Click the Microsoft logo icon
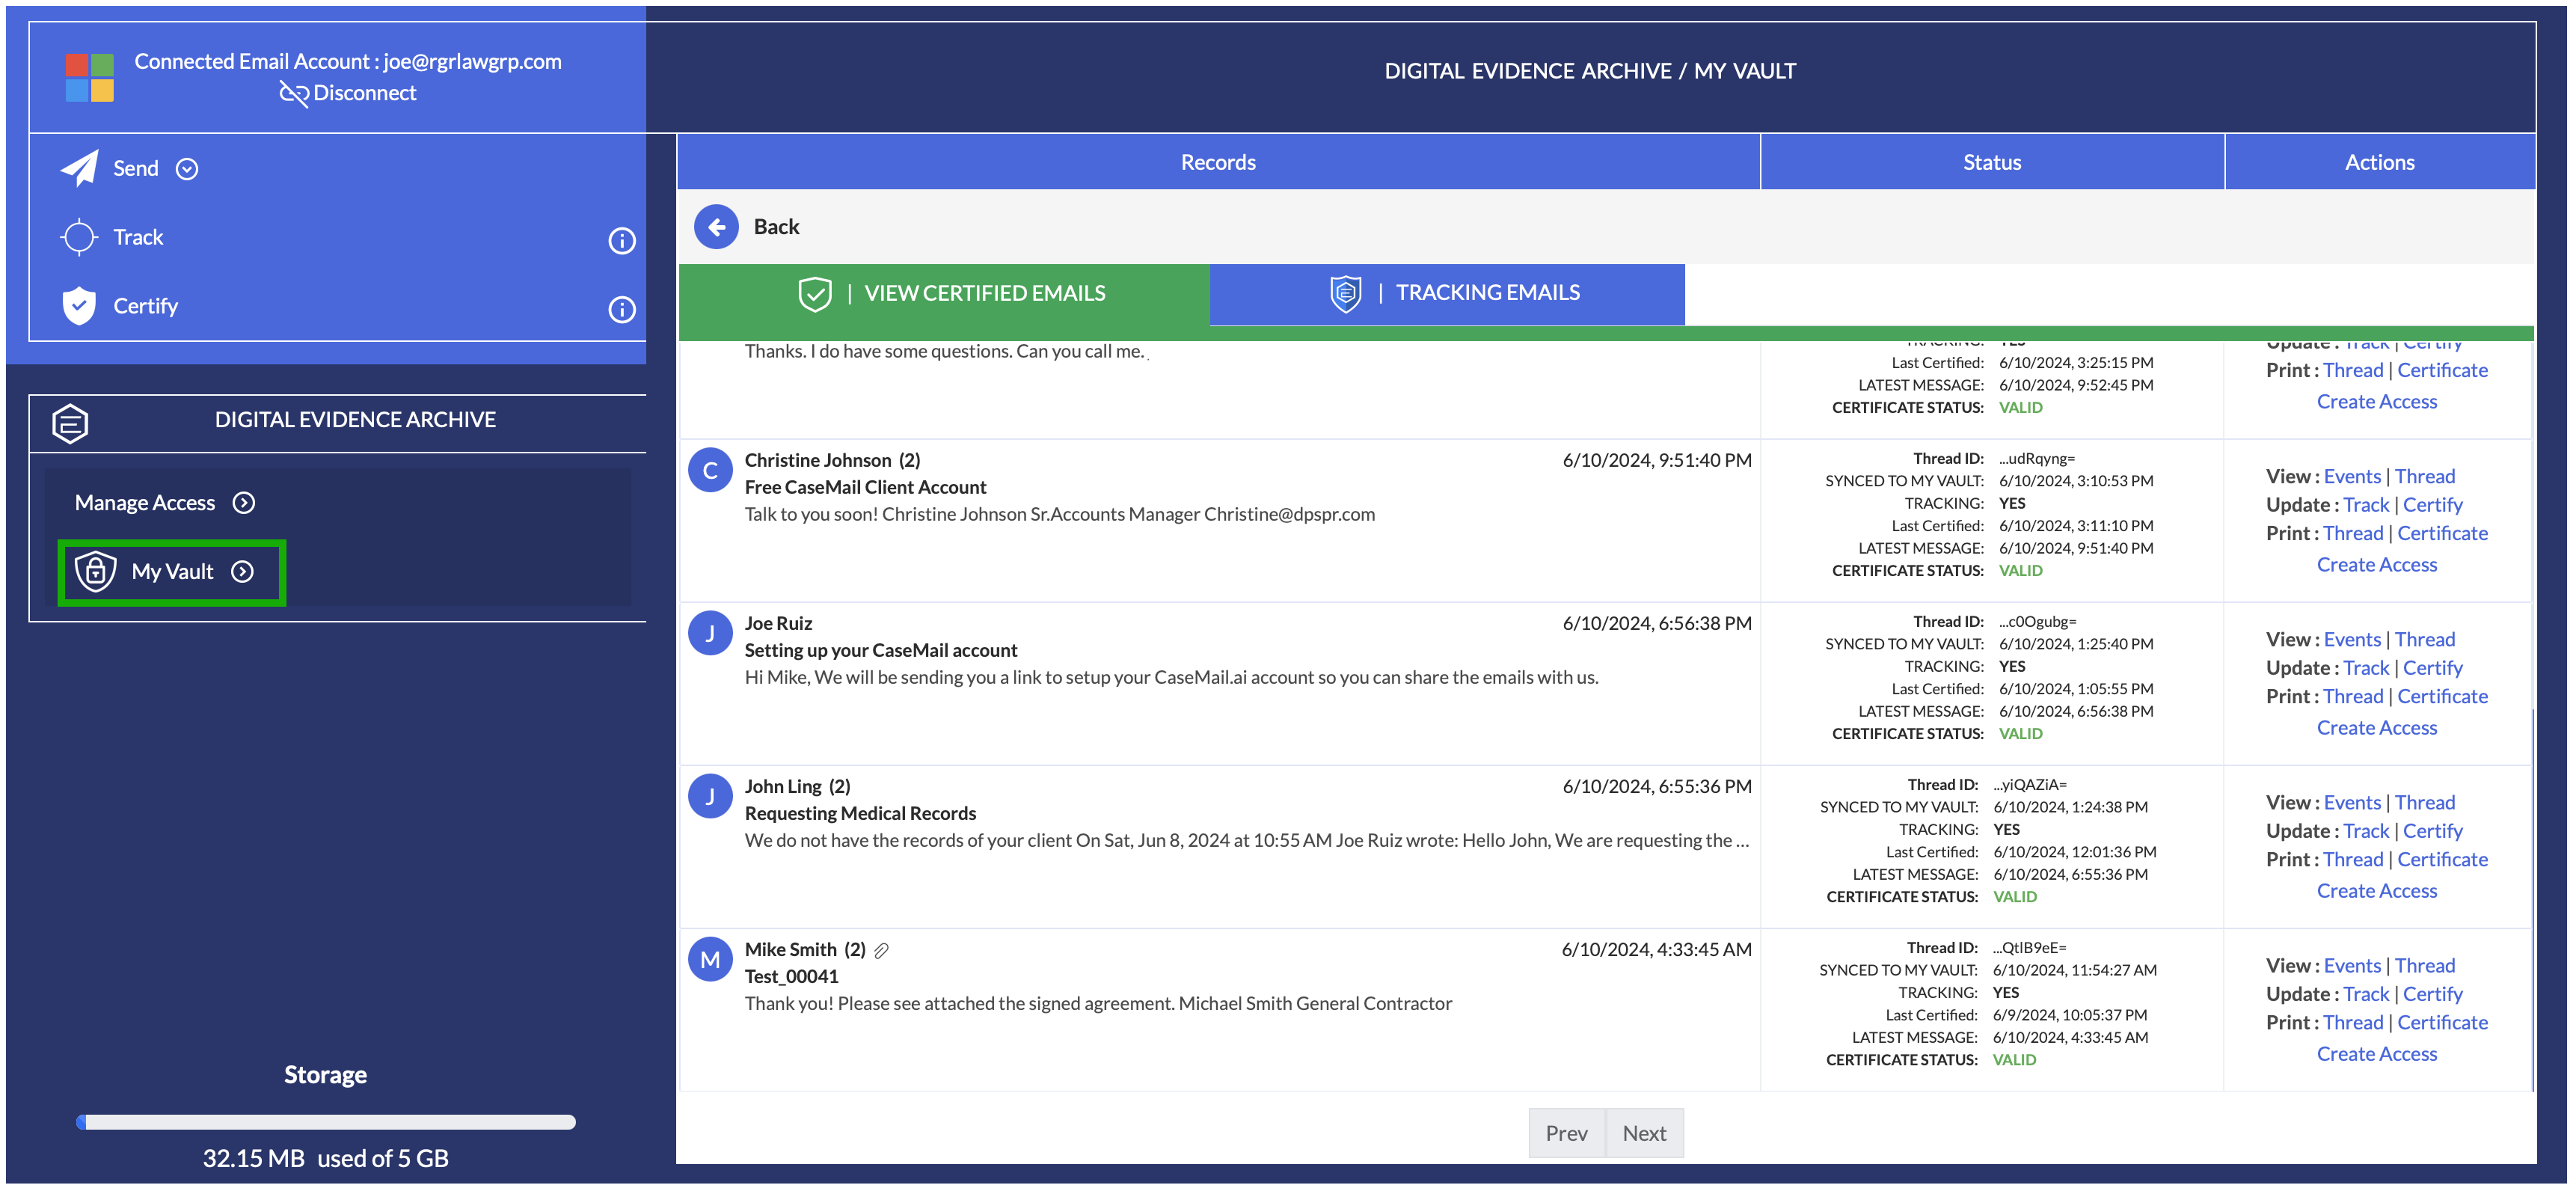The height and width of the screenshot is (1191, 2576). pos(89,78)
